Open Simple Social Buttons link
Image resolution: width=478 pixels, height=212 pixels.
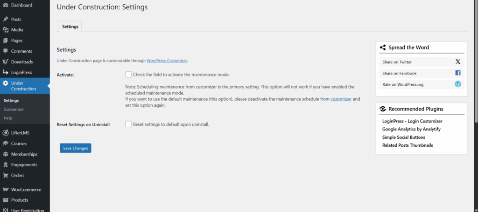(404, 137)
